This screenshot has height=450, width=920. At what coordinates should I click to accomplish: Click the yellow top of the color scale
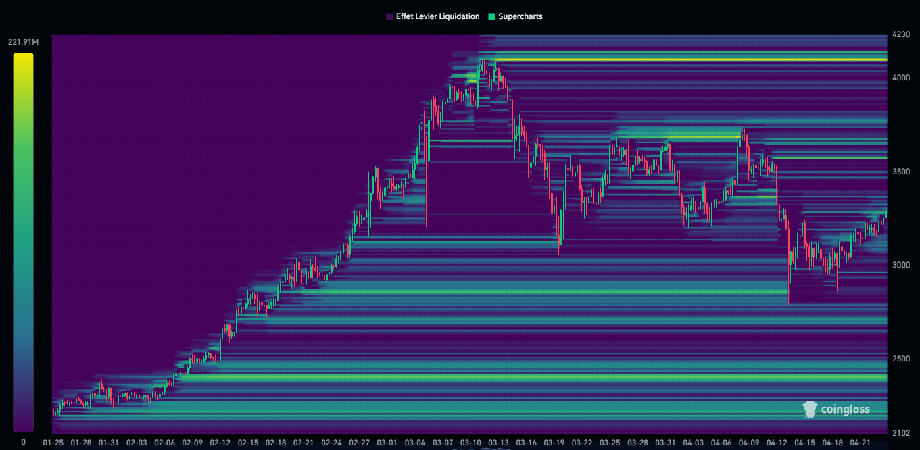(23, 59)
